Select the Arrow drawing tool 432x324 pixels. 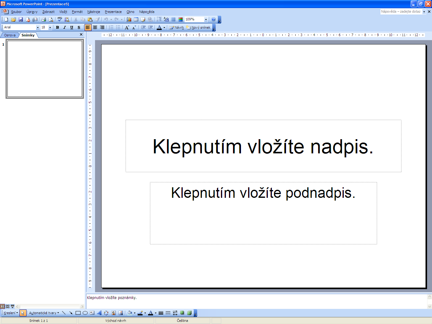(71, 313)
